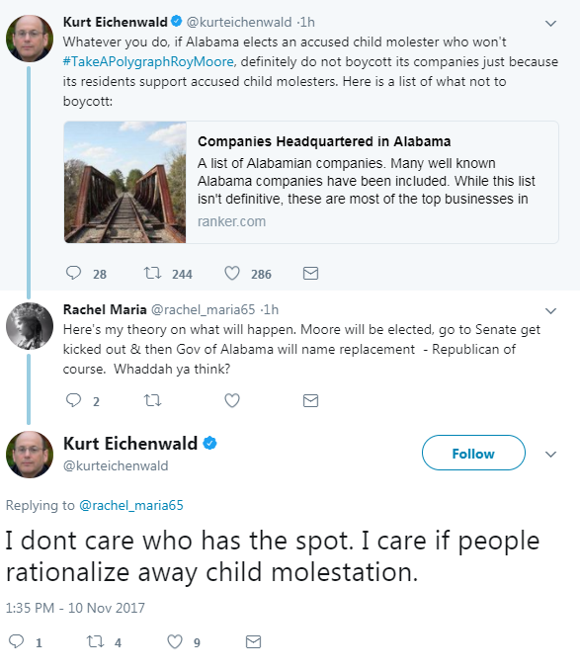
Task: Click reply icon on Kurt's top tweet
Action: (73, 273)
